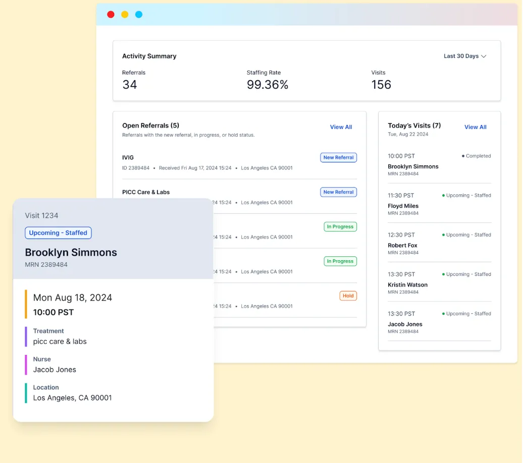This screenshot has height=463, width=523.
Task: Click Upcoming - Staffed status for Robert Fox
Action: point(466,235)
